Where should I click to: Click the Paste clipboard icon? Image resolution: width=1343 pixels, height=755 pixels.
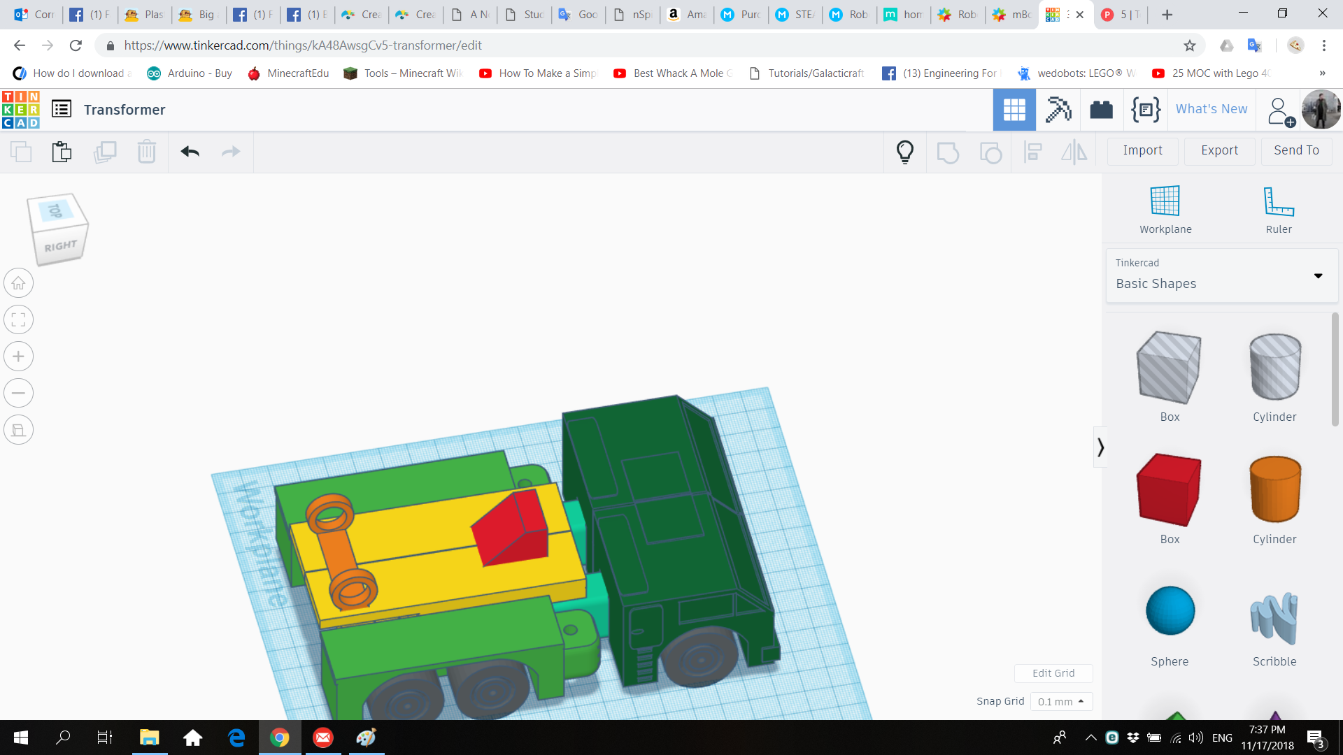pyautogui.click(x=62, y=152)
